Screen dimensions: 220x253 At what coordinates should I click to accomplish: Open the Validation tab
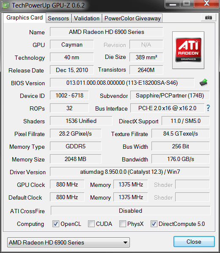point(87,18)
